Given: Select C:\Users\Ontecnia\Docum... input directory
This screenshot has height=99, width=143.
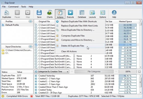Looking at the screenshot, I should pyautogui.click(x=17, y=50).
